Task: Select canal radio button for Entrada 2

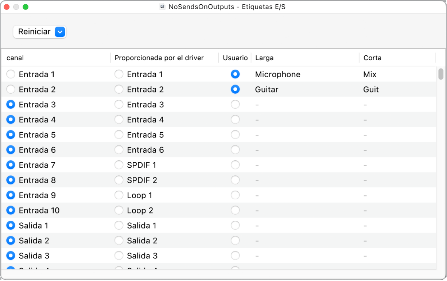Action: 11,89
